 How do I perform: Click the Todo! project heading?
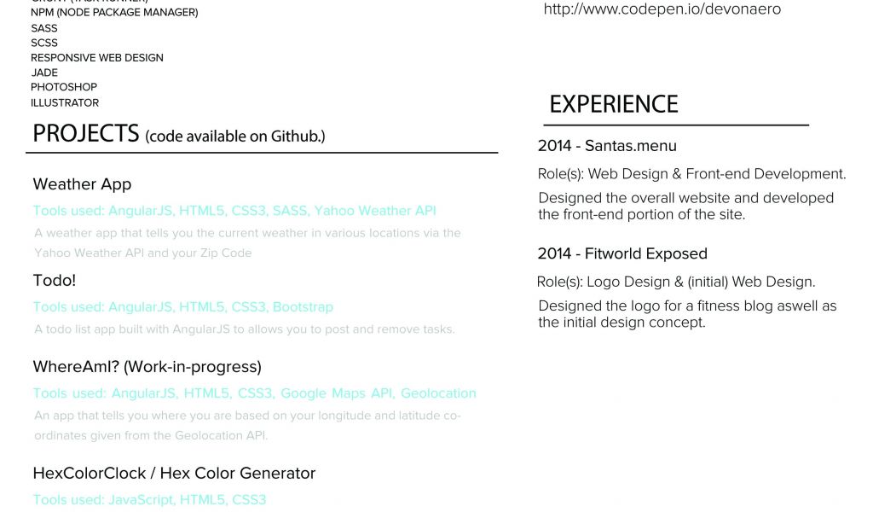54,280
